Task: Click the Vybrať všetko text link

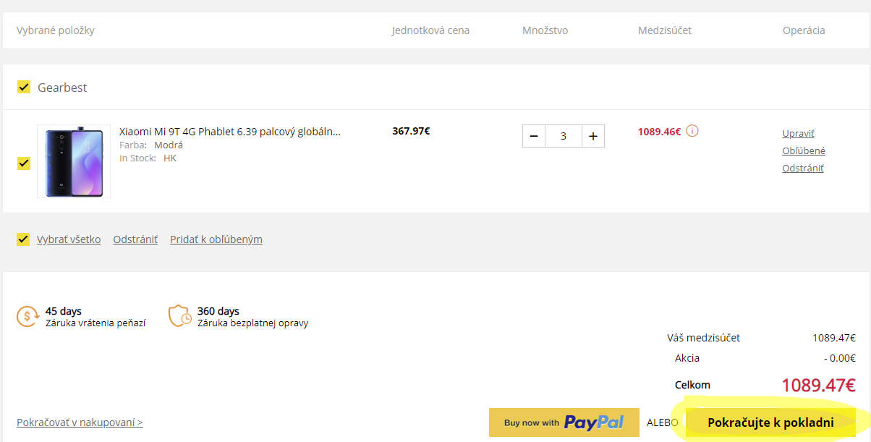Action: coord(69,239)
